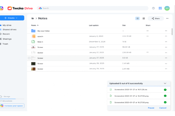Switch to grid view layout

coord(144,18)
